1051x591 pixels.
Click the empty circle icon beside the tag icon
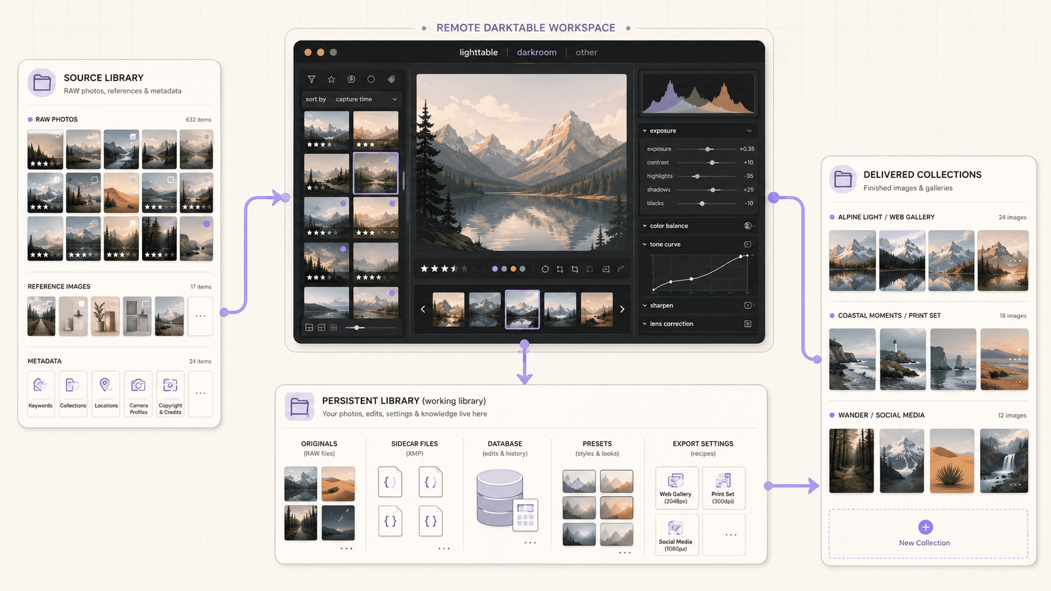coord(371,79)
